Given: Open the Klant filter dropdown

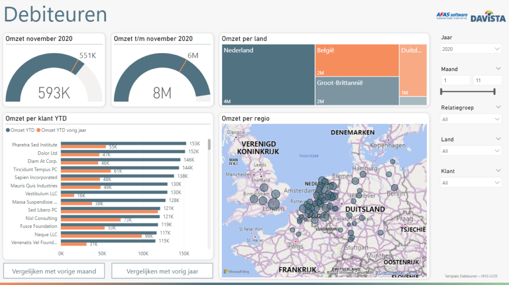Looking at the screenshot, I should (x=471, y=183).
